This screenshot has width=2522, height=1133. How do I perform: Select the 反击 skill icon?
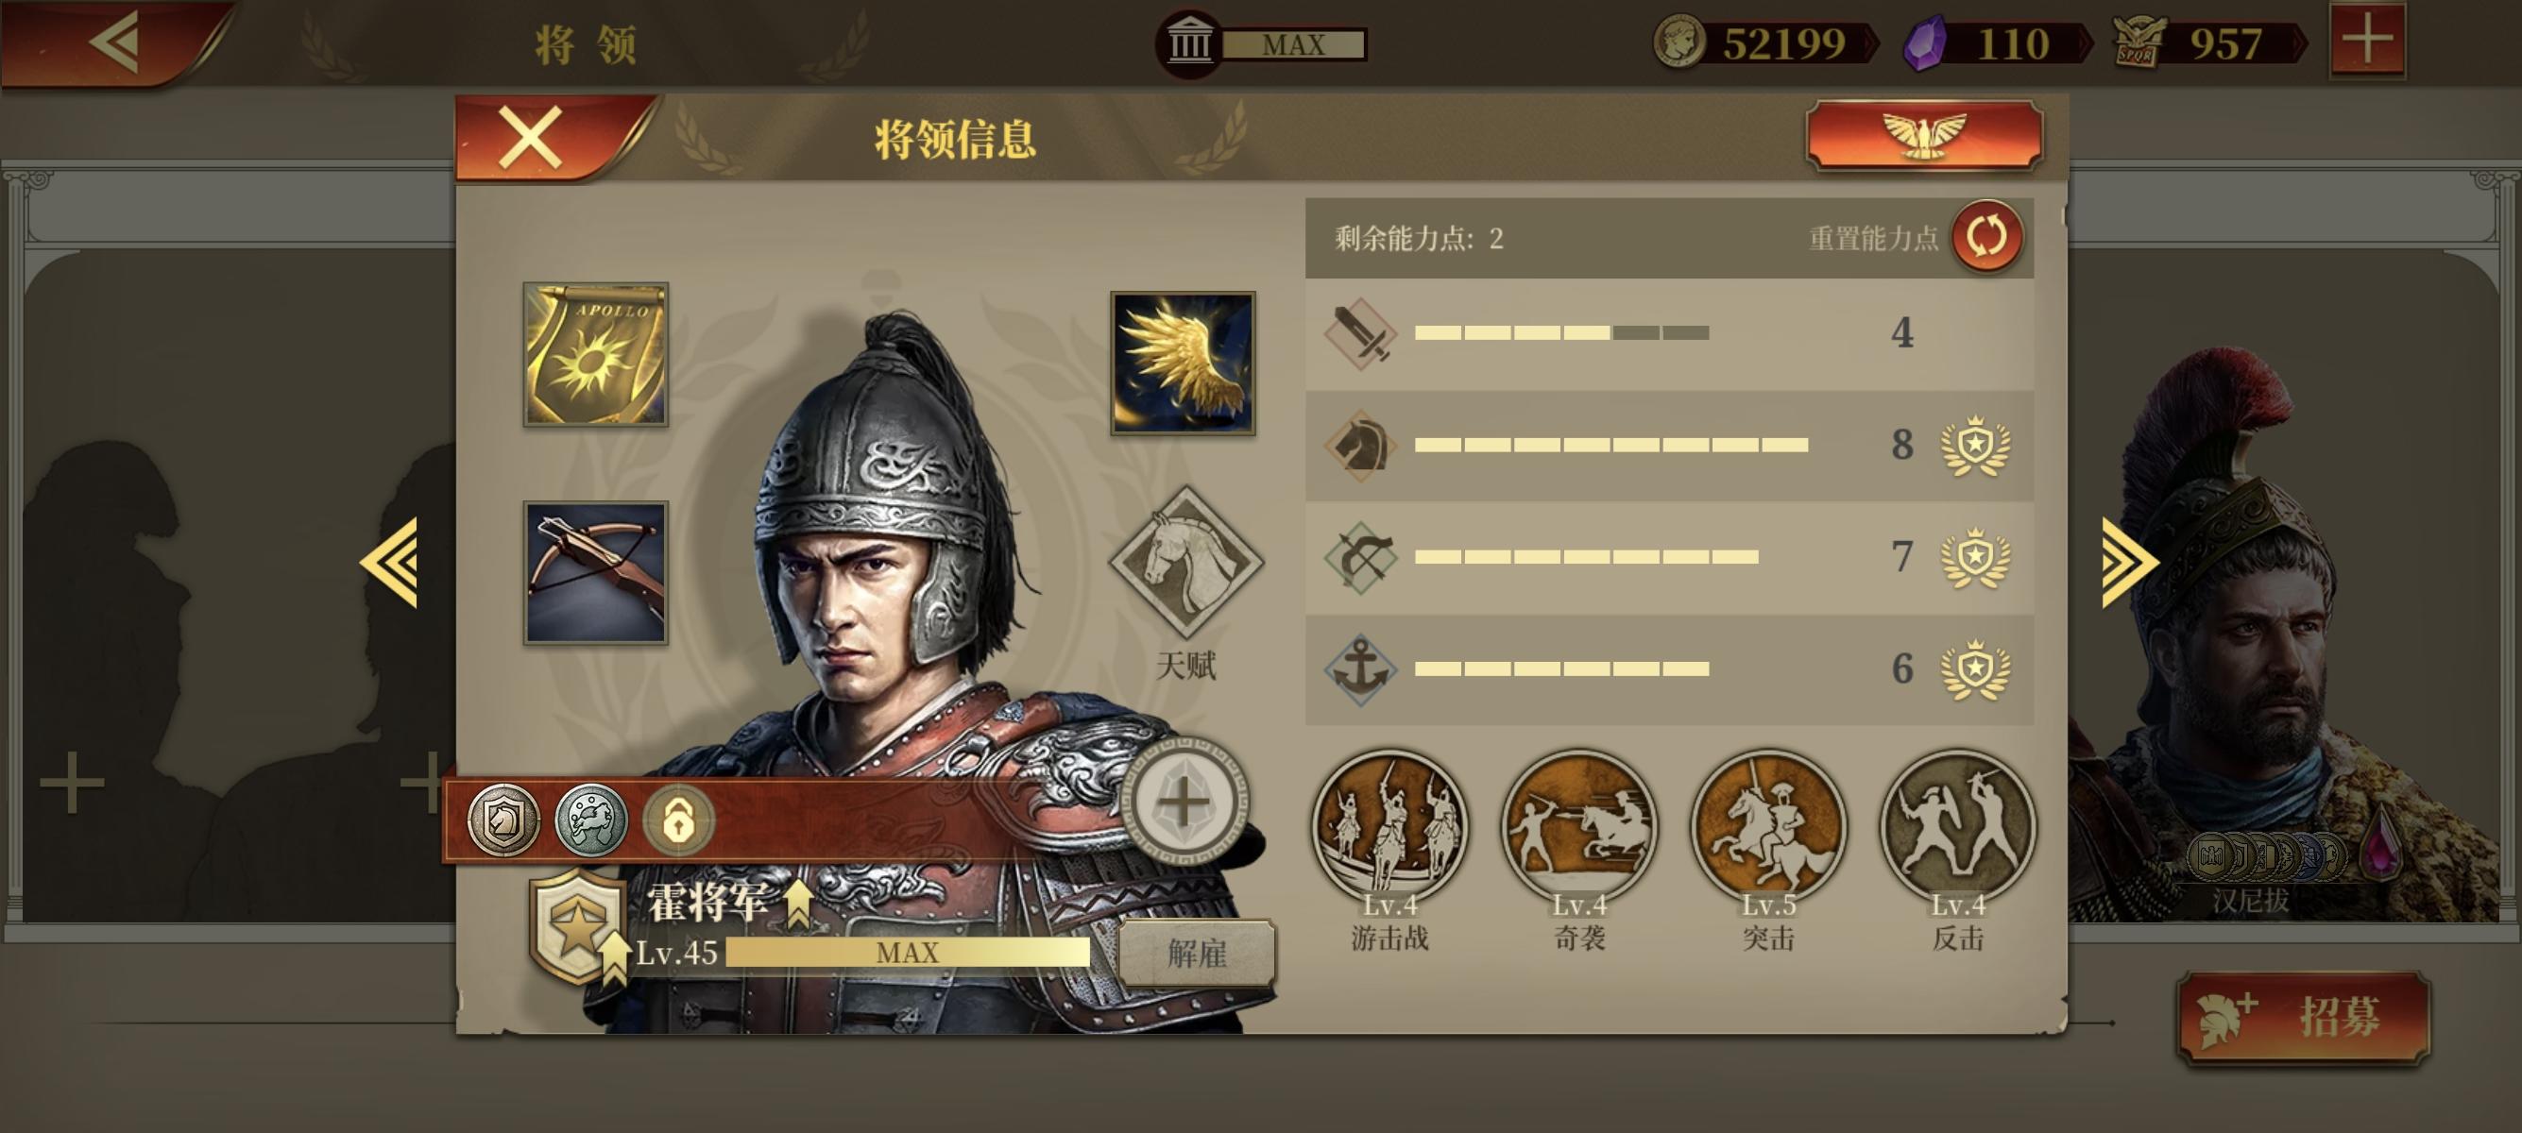pos(1958,827)
